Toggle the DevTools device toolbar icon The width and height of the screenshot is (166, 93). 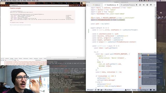(3, 59)
